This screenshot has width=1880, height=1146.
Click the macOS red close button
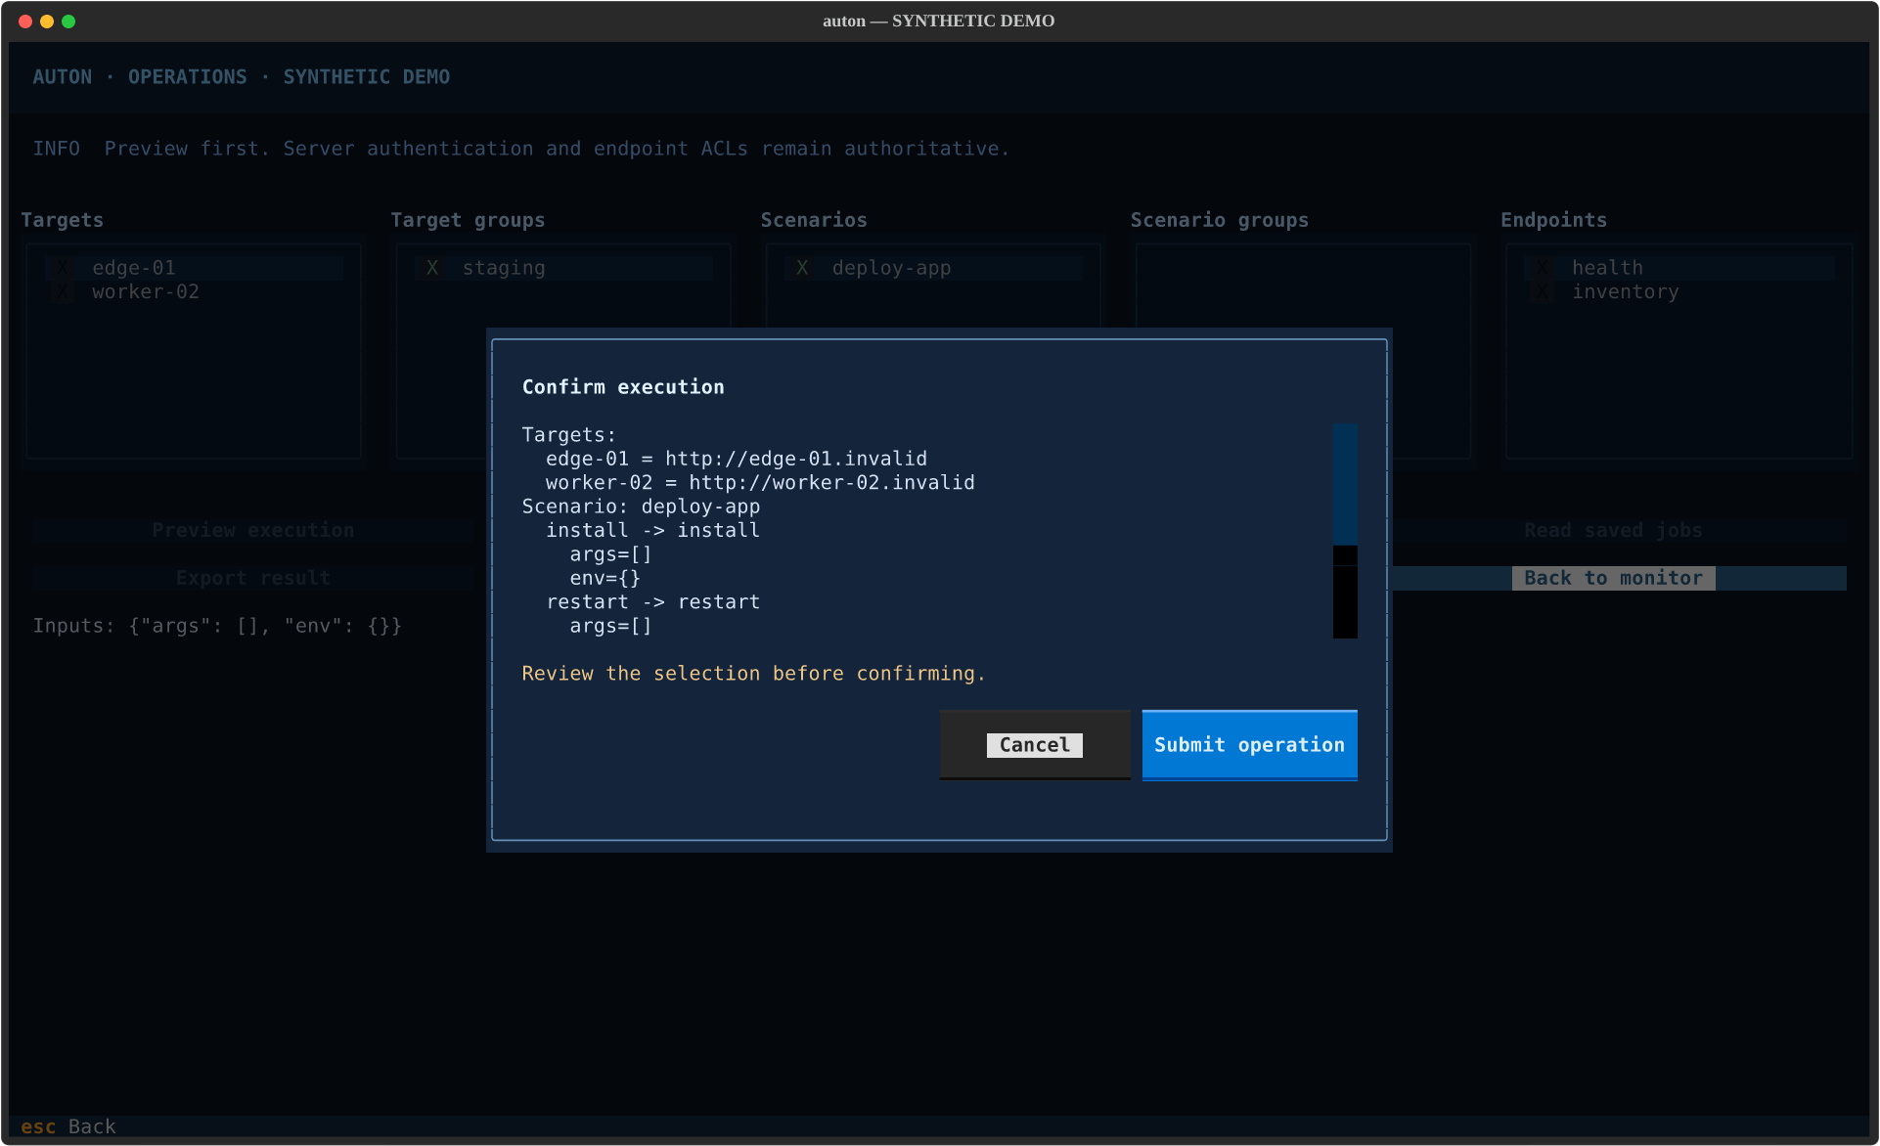[x=25, y=22]
